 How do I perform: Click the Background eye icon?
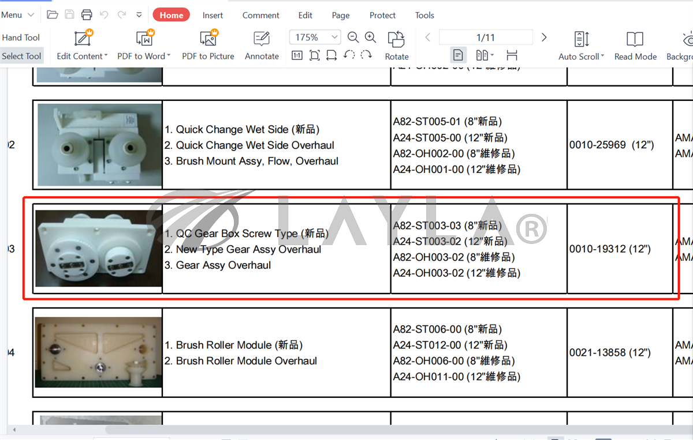pos(688,39)
